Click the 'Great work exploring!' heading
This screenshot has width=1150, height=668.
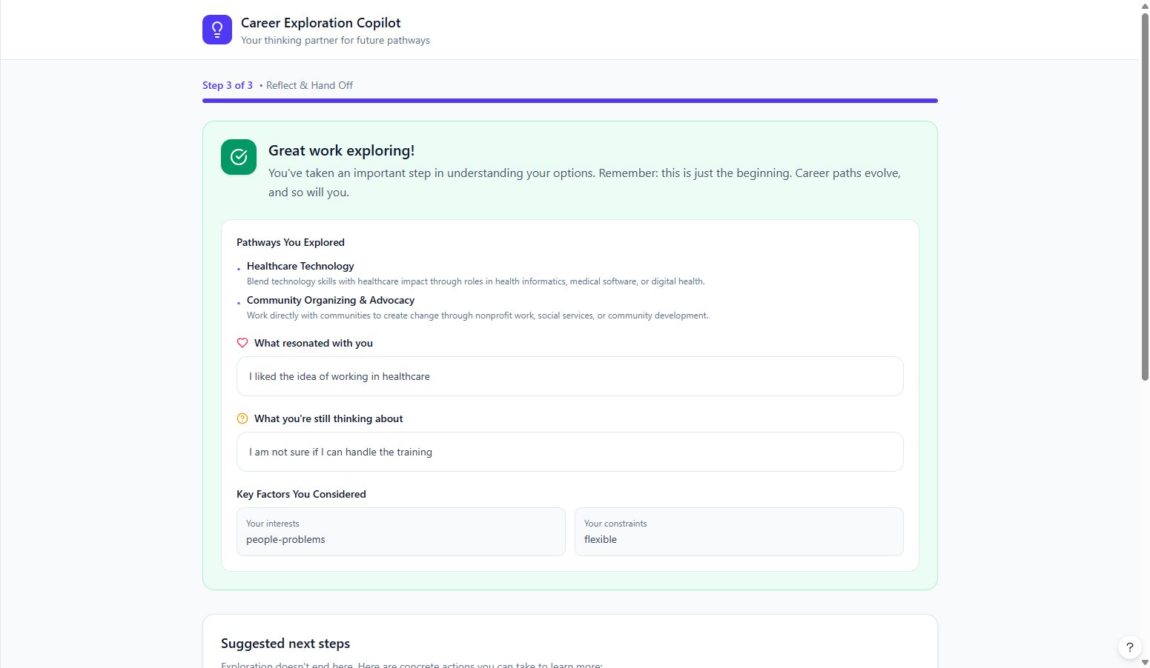[342, 150]
